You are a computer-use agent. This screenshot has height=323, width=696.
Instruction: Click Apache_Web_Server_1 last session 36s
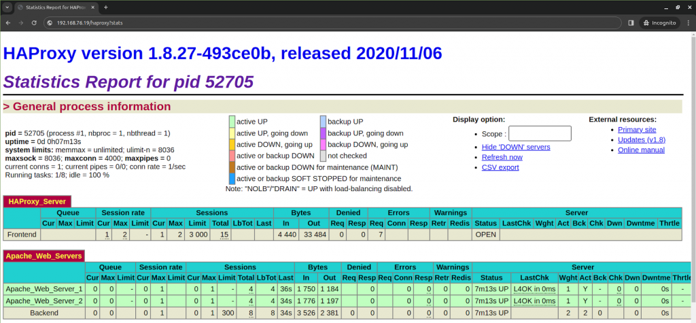(x=286, y=289)
